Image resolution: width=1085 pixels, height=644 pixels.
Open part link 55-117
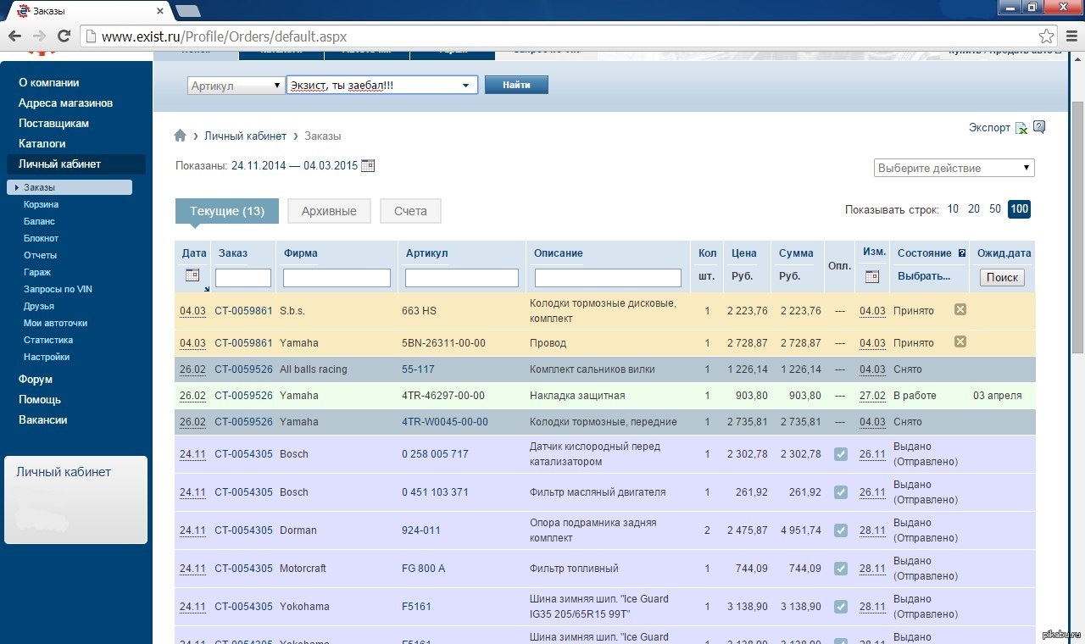point(418,369)
